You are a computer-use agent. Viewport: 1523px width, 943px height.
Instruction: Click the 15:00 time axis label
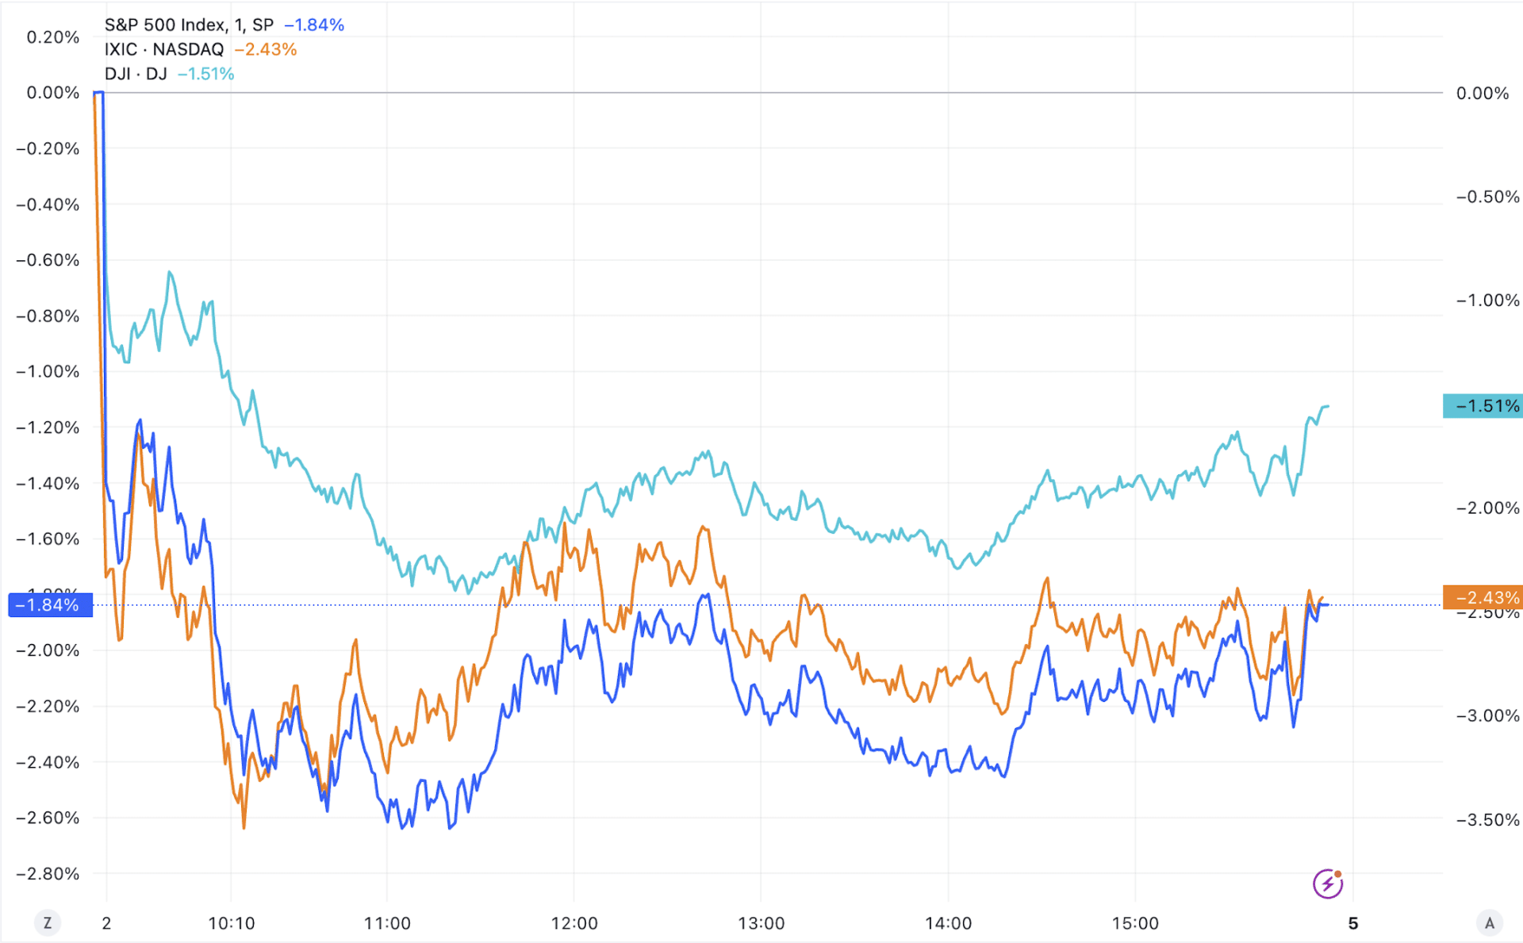click(1135, 923)
